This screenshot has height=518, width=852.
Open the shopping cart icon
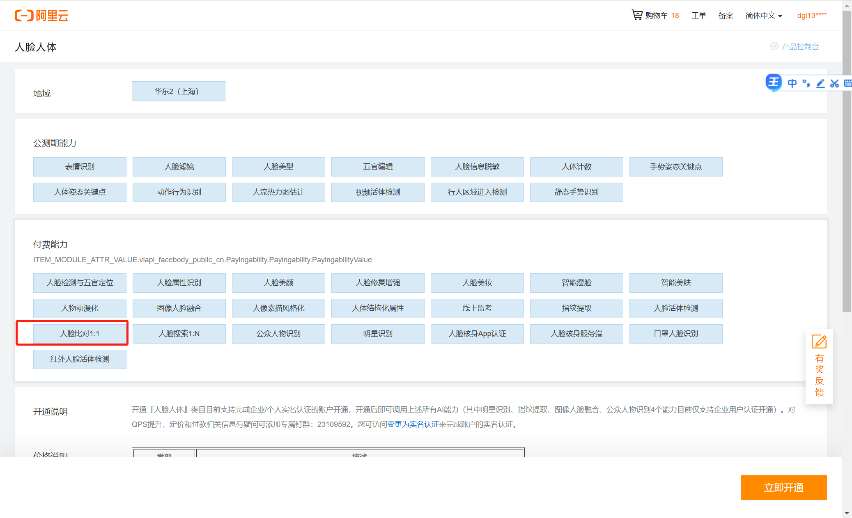[637, 15]
